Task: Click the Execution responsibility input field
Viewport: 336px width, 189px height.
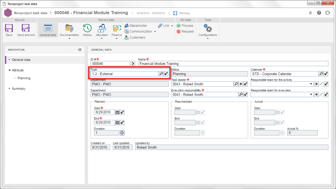Action: tap(204, 94)
